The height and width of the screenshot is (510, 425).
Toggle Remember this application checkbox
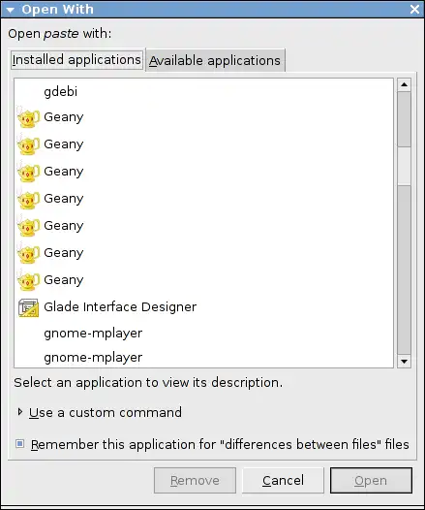tap(19, 444)
